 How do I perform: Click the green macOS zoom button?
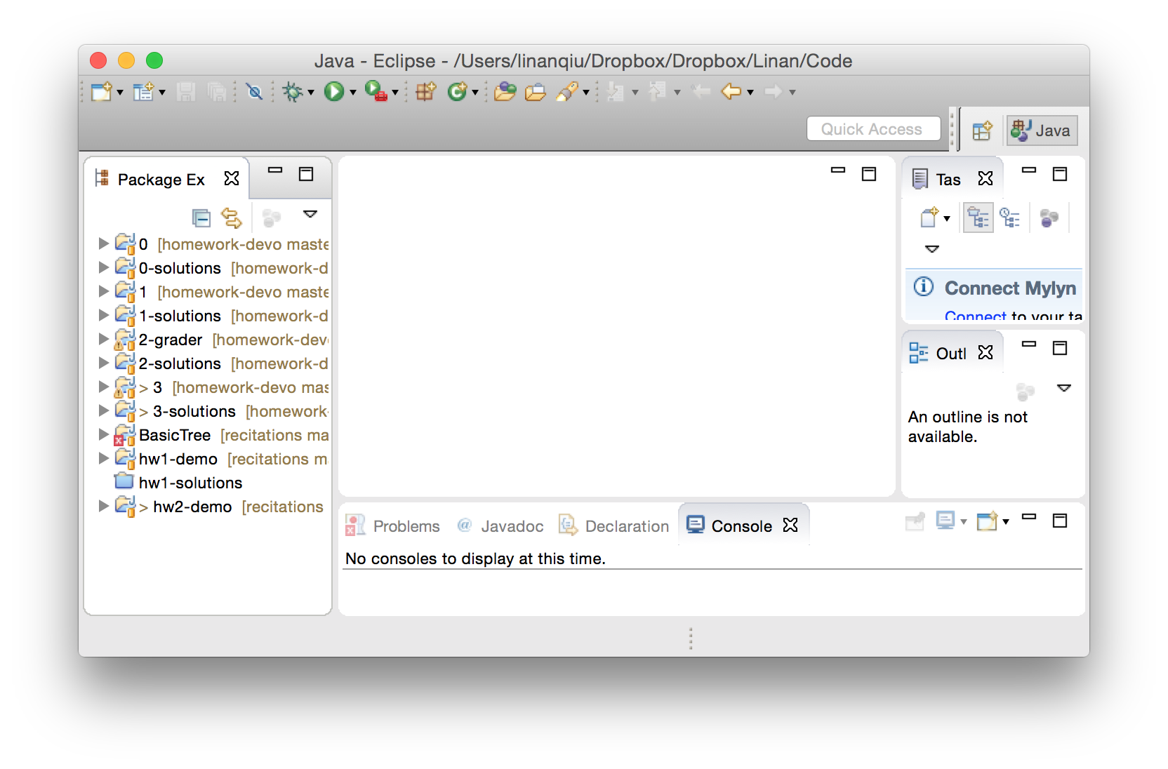(154, 60)
